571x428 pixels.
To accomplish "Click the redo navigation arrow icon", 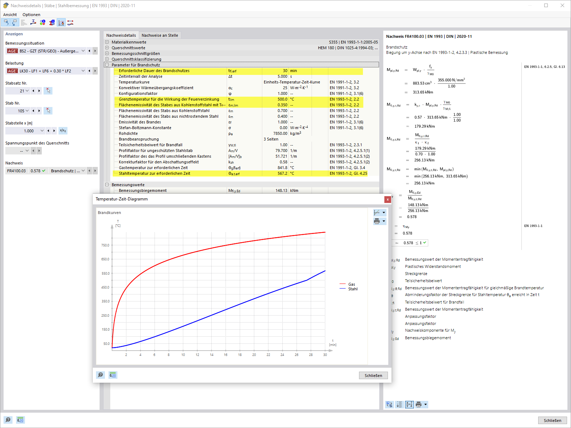I will (x=14, y=22).
